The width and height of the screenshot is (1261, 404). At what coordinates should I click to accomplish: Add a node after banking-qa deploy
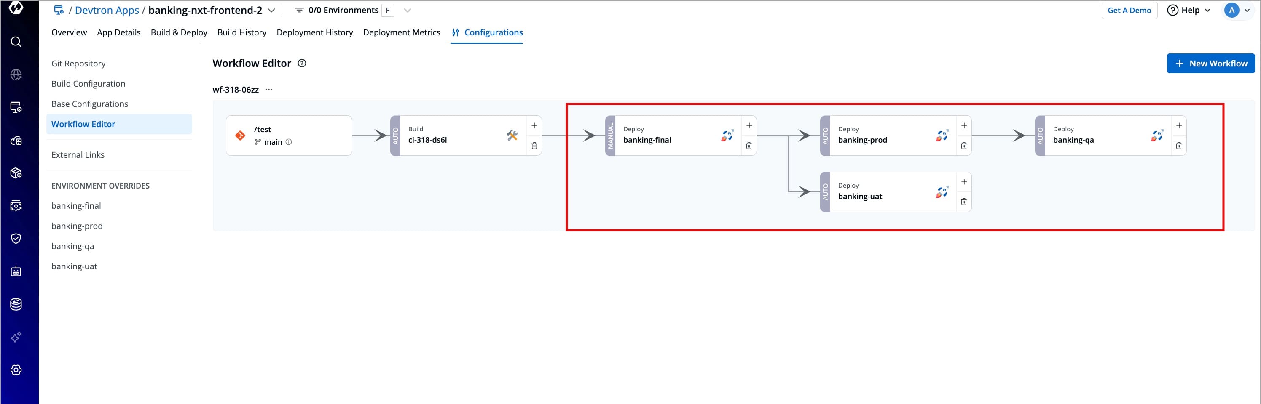pos(1179,125)
